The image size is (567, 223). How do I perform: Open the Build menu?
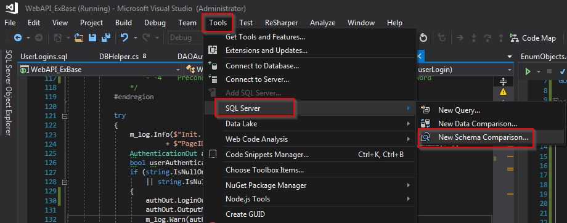coord(123,23)
